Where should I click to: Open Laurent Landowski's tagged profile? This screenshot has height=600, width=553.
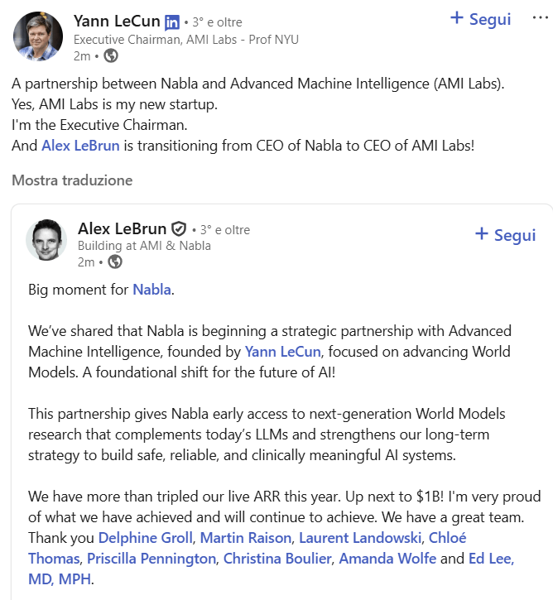[x=360, y=538]
